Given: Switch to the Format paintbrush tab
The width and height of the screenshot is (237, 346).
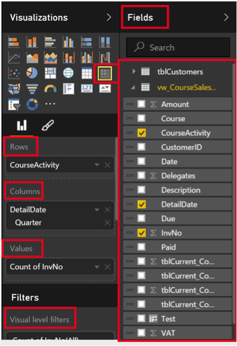Looking at the screenshot, I should coord(48,125).
